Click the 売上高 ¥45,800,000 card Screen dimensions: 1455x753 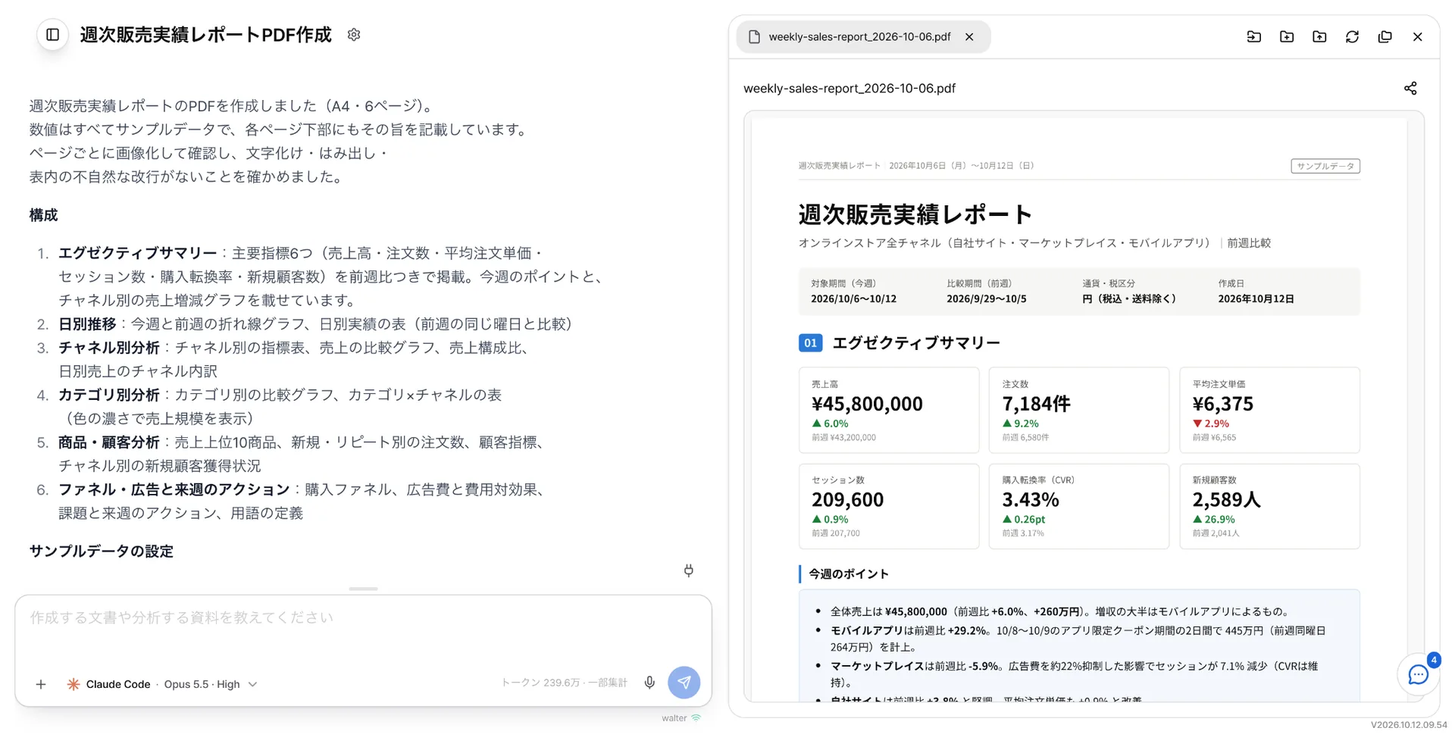click(889, 410)
